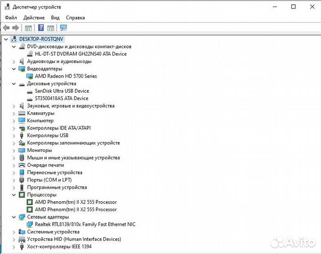
Task: Click the IEEE 1394 host controllers icon
Action: click(22, 246)
